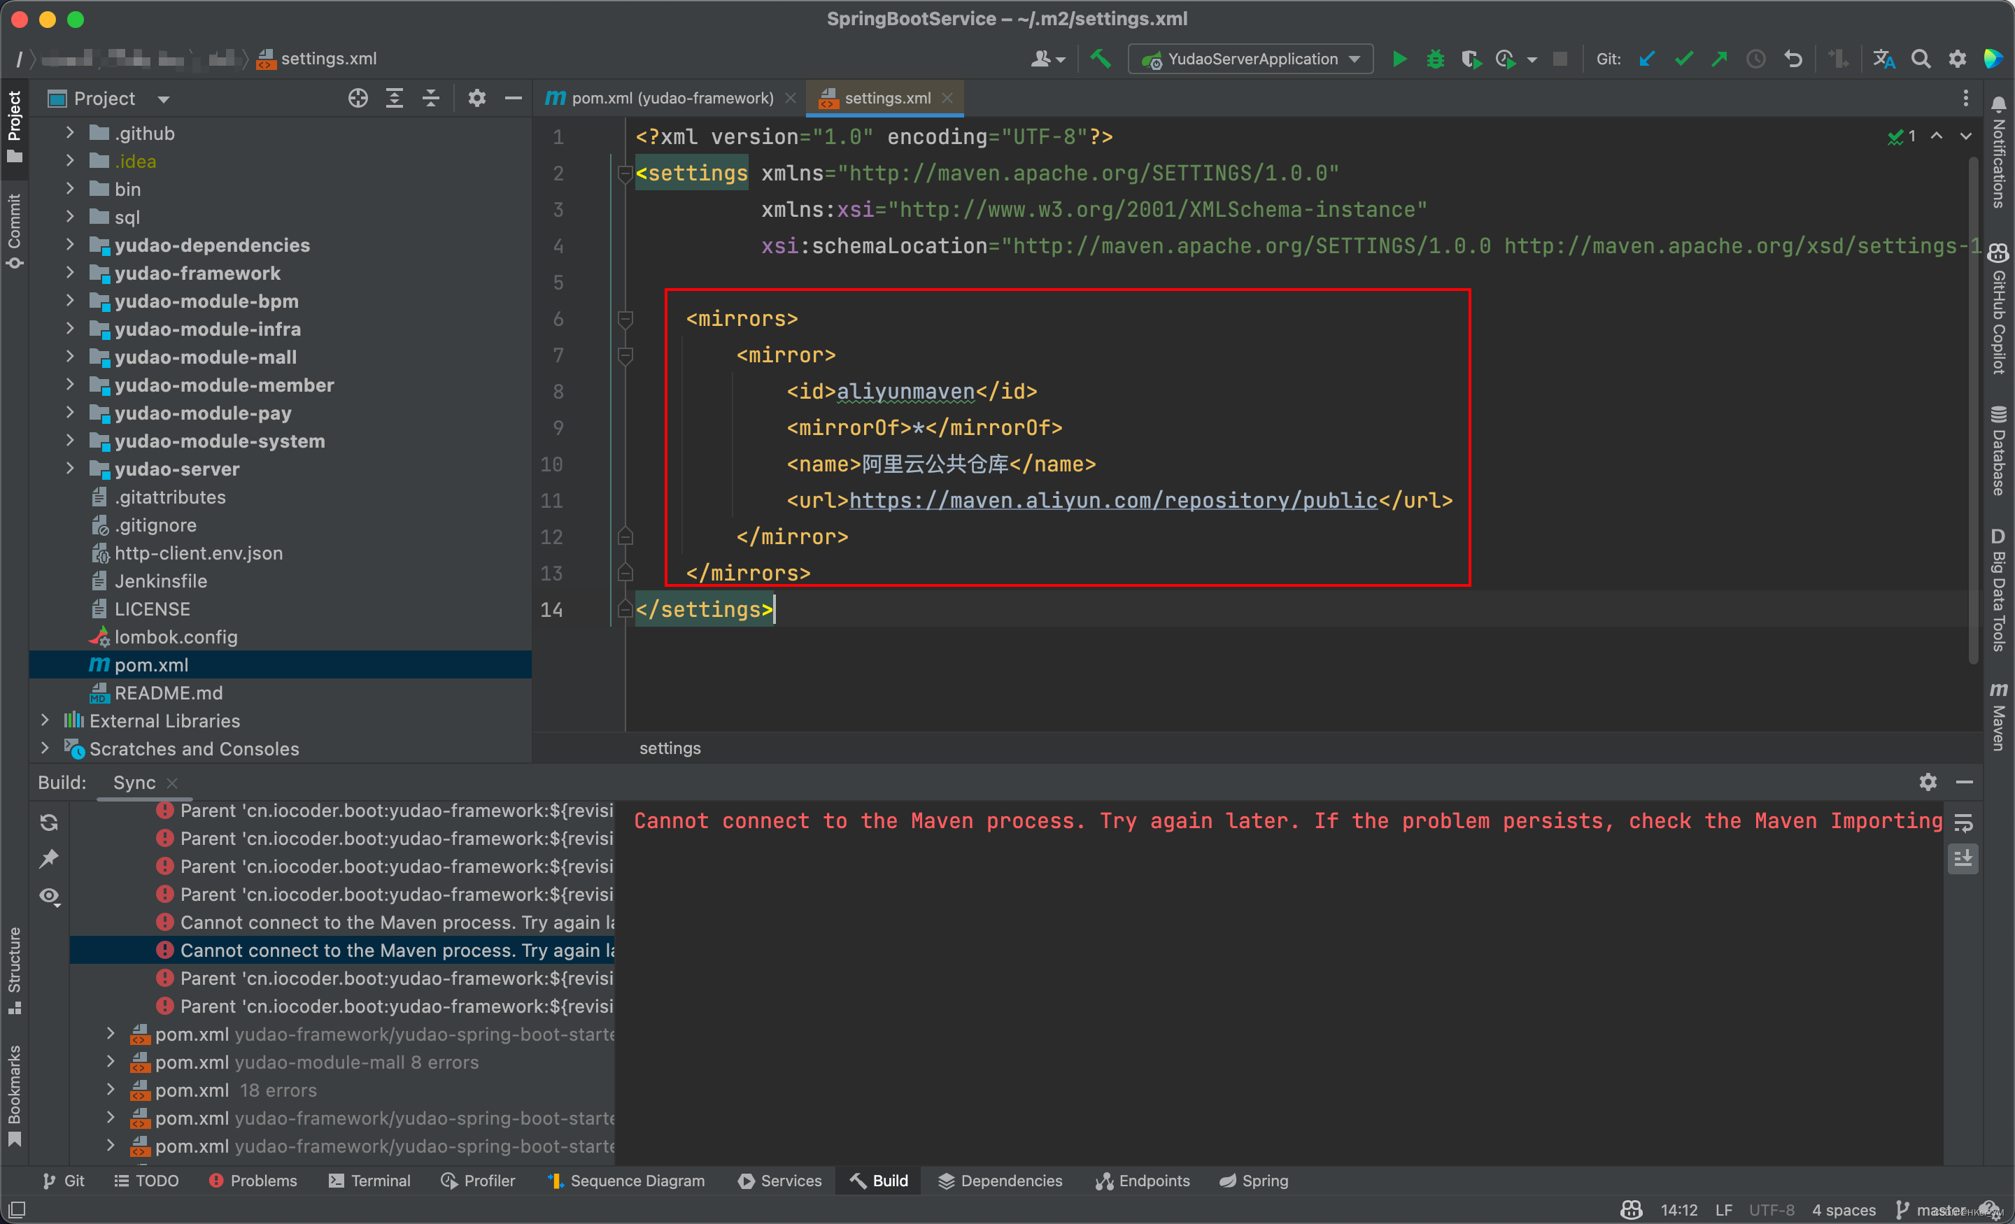Image resolution: width=2015 pixels, height=1224 pixels.
Task: Open the Terminal tool window tab
Action: point(369,1181)
